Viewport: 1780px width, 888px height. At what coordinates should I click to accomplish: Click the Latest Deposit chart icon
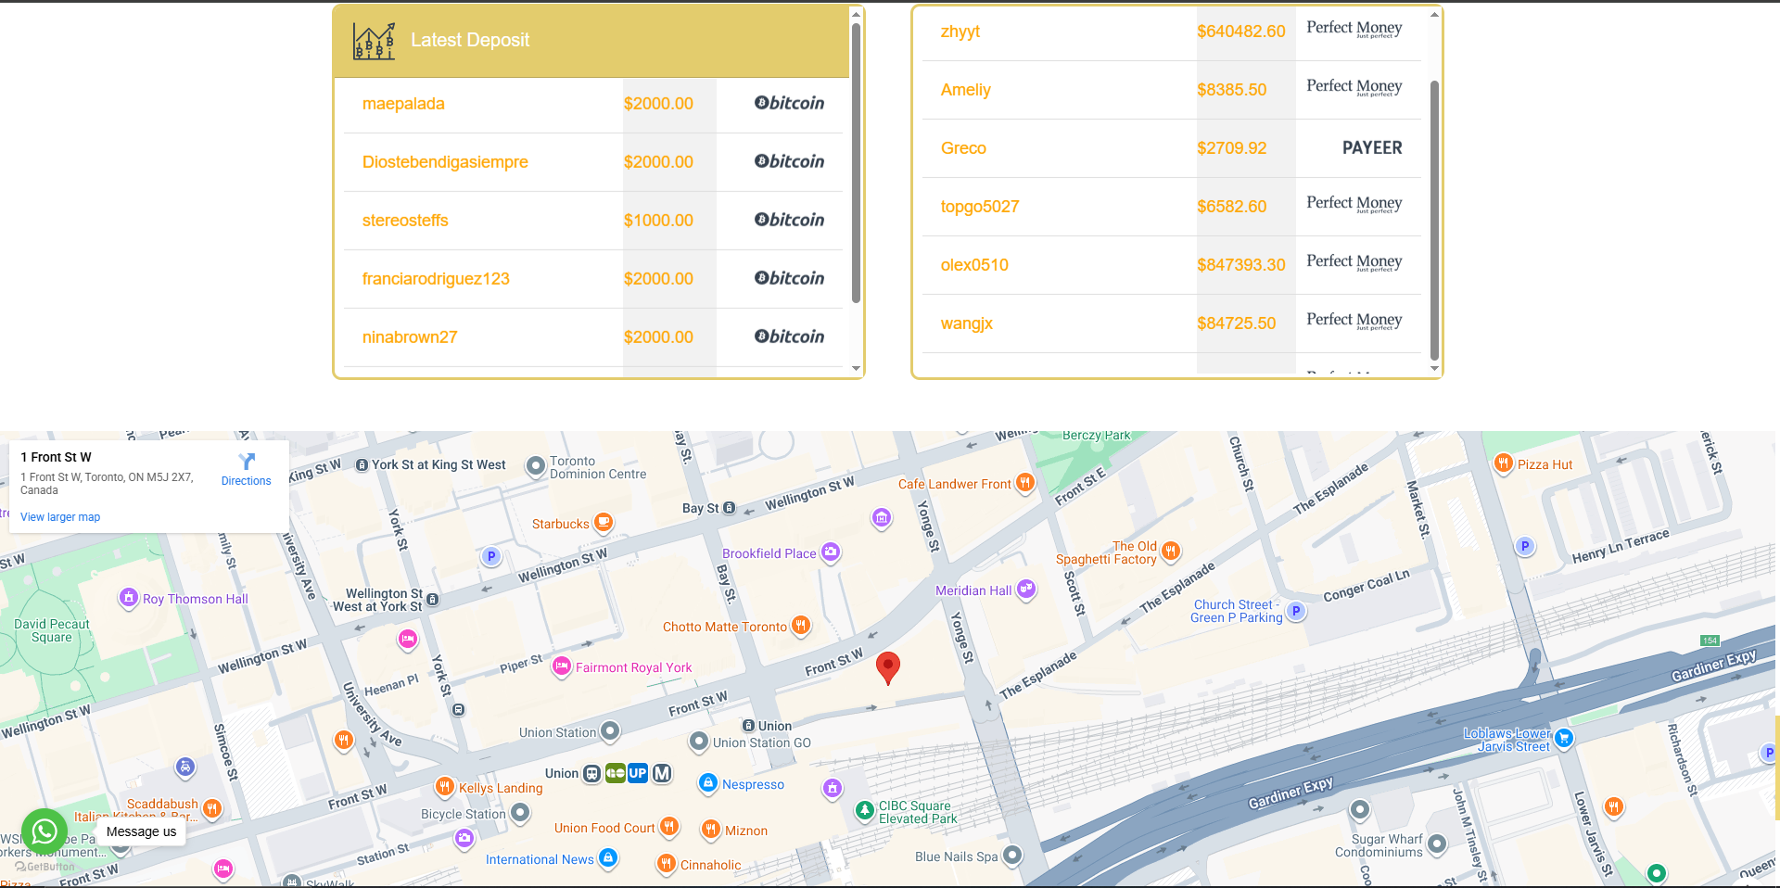(374, 41)
